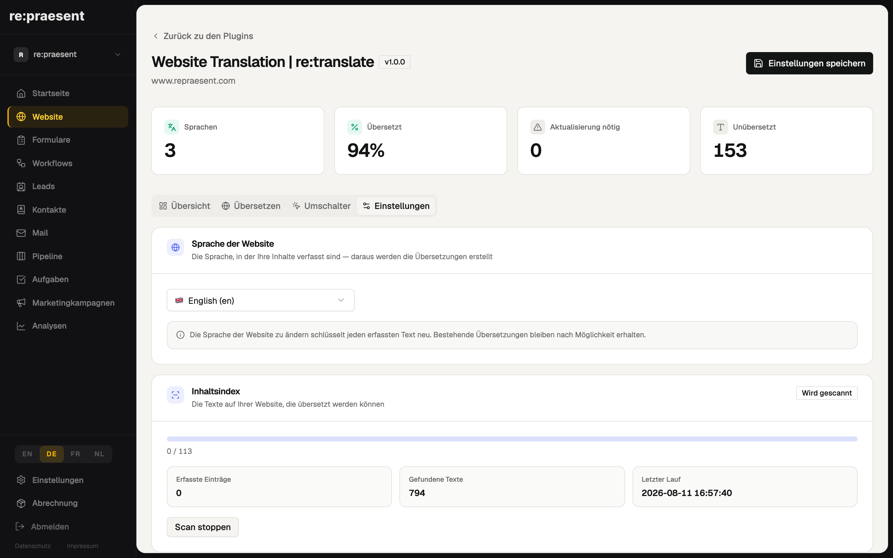Click the Formulare clipboard icon

tap(21, 140)
